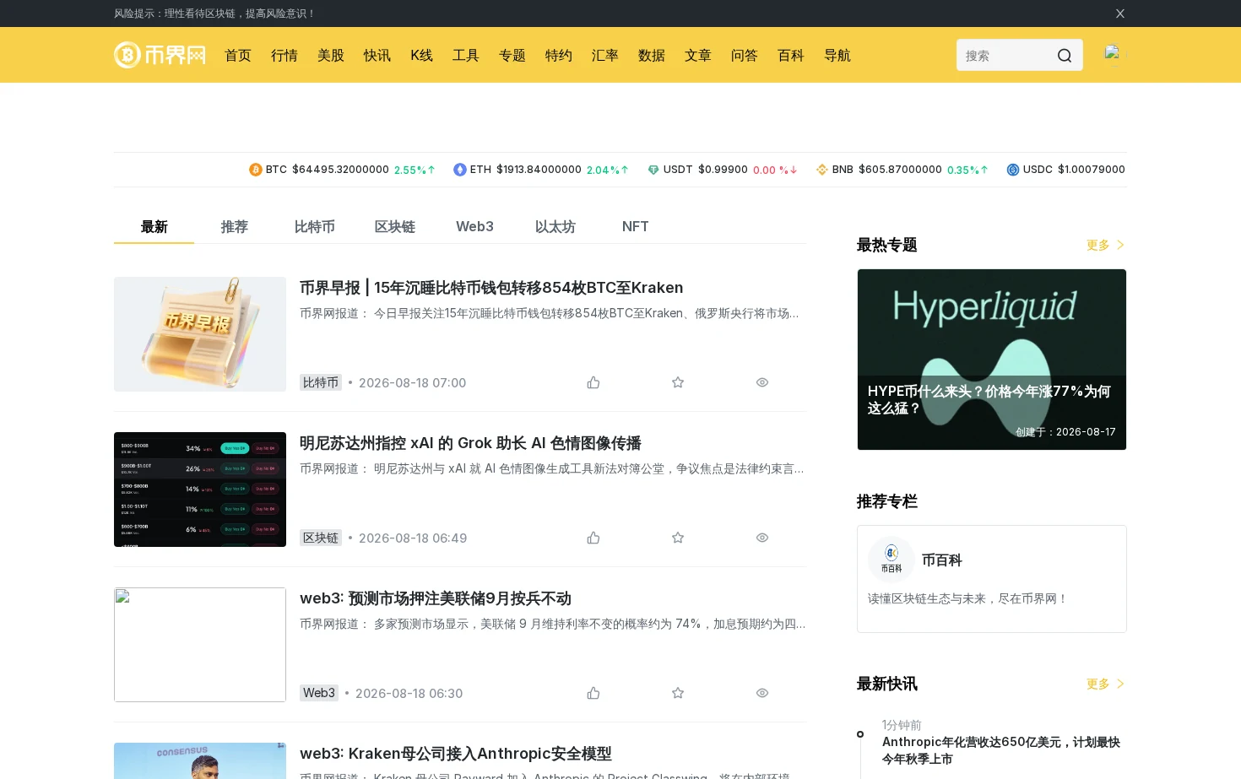Open 文章 in the navigation bar
The height and width of the screenshot is (779, 1241).
698,55
